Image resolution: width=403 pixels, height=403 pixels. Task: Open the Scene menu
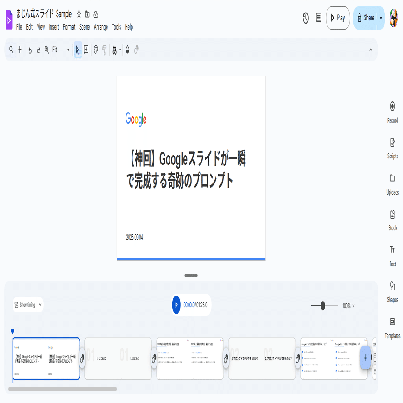click(x=85, y=27)
